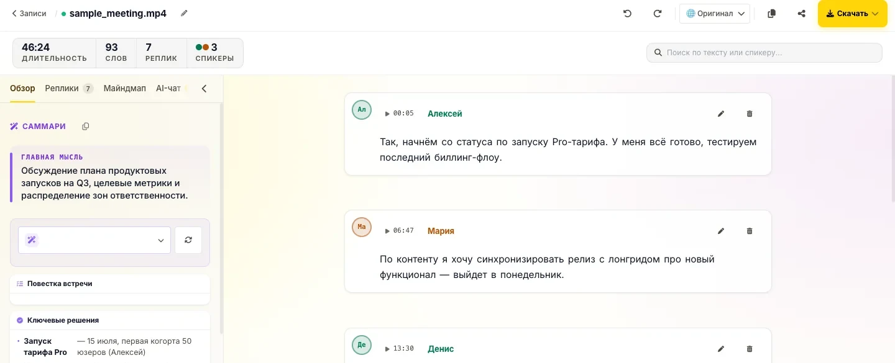This screenshot has height=363, width=895.
Task: Click speaker name Мария
Action: [441, 231]
